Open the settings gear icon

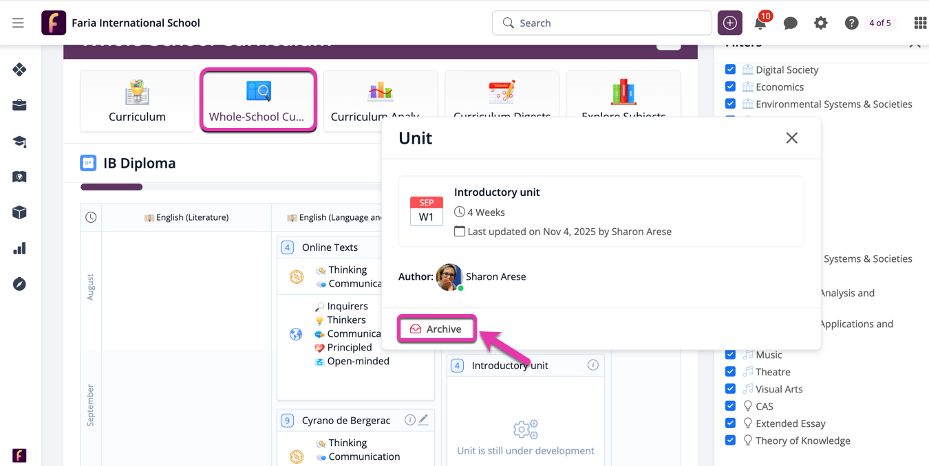coord(820,23)
